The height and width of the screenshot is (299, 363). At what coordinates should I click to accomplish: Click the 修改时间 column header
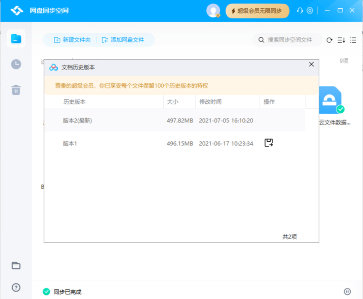(210, 102)
